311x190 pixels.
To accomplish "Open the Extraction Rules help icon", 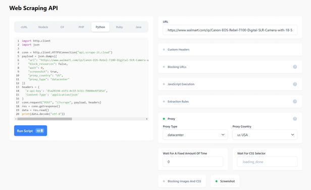I will pos(295,102).
